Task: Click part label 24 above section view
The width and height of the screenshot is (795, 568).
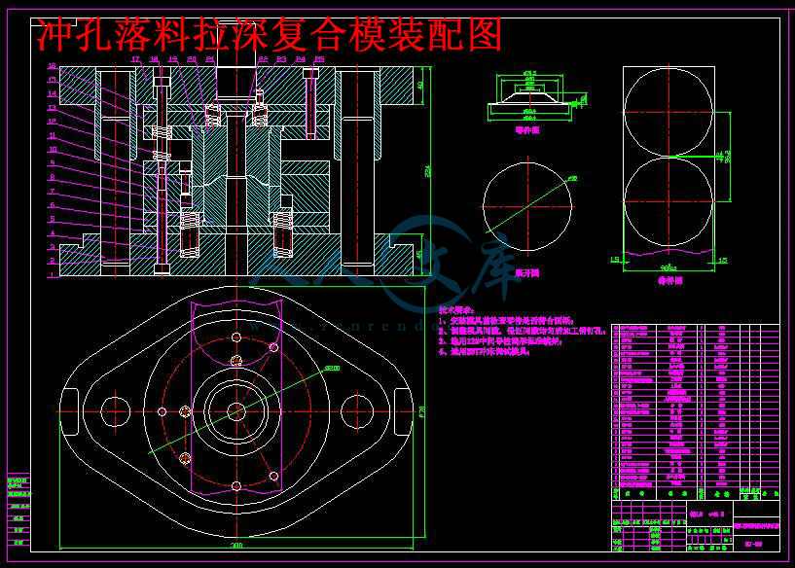Action: pos(301,59)
